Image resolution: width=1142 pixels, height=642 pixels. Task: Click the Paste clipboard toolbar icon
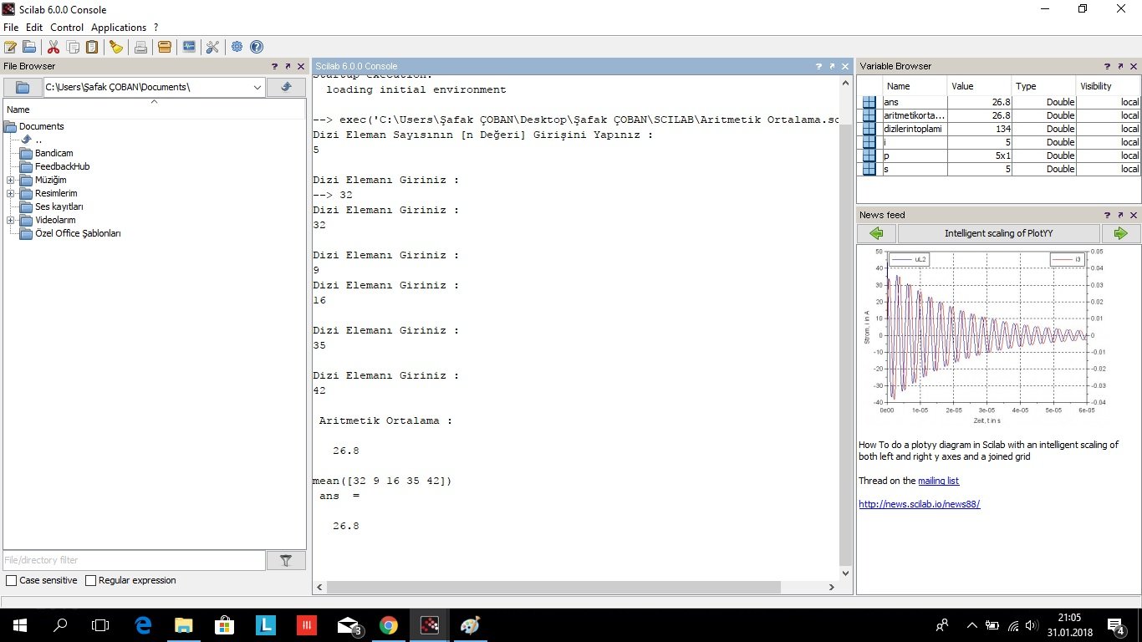tap(92, 47)
